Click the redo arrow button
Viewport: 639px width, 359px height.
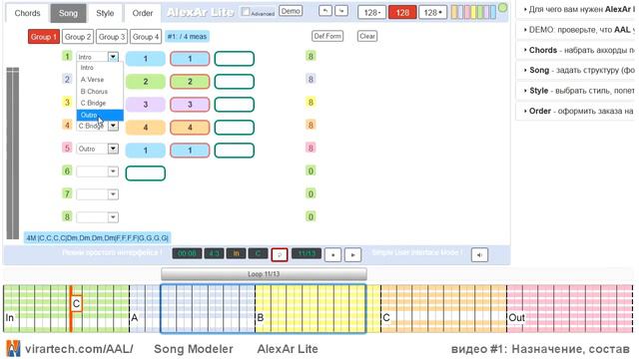341,11
